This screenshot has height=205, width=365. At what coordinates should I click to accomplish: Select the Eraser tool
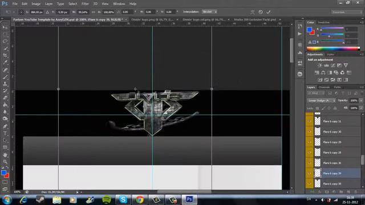[x=5, y=98]
